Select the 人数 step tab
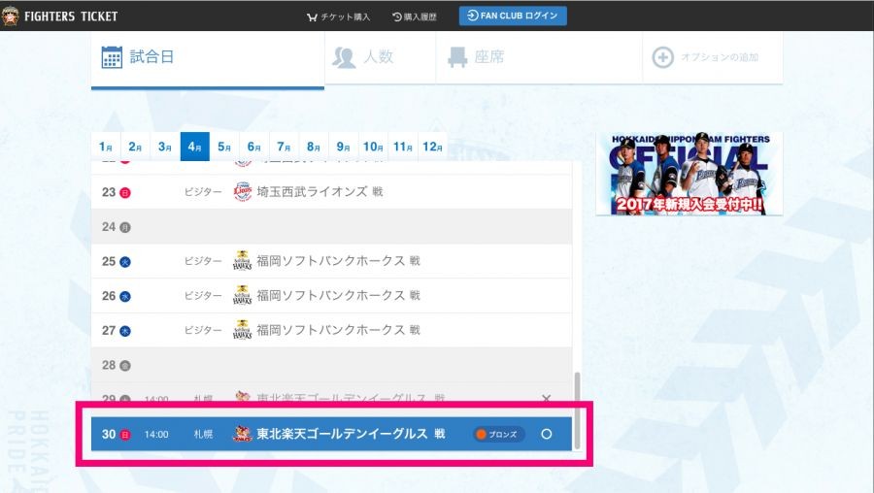The image size is (874, 493). pyautogui.click(x=380, y=57)
